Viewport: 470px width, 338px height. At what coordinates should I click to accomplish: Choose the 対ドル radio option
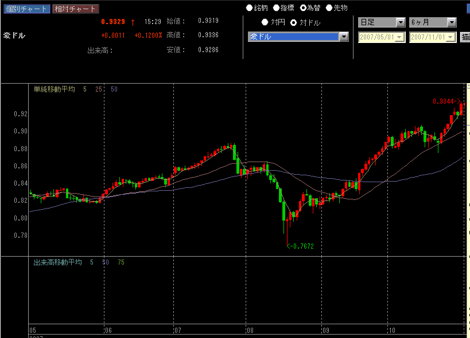pyautogui.click(x=294, y=22)
